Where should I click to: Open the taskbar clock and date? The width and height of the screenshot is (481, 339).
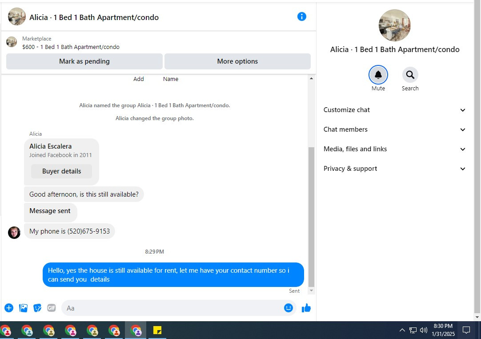443,330
